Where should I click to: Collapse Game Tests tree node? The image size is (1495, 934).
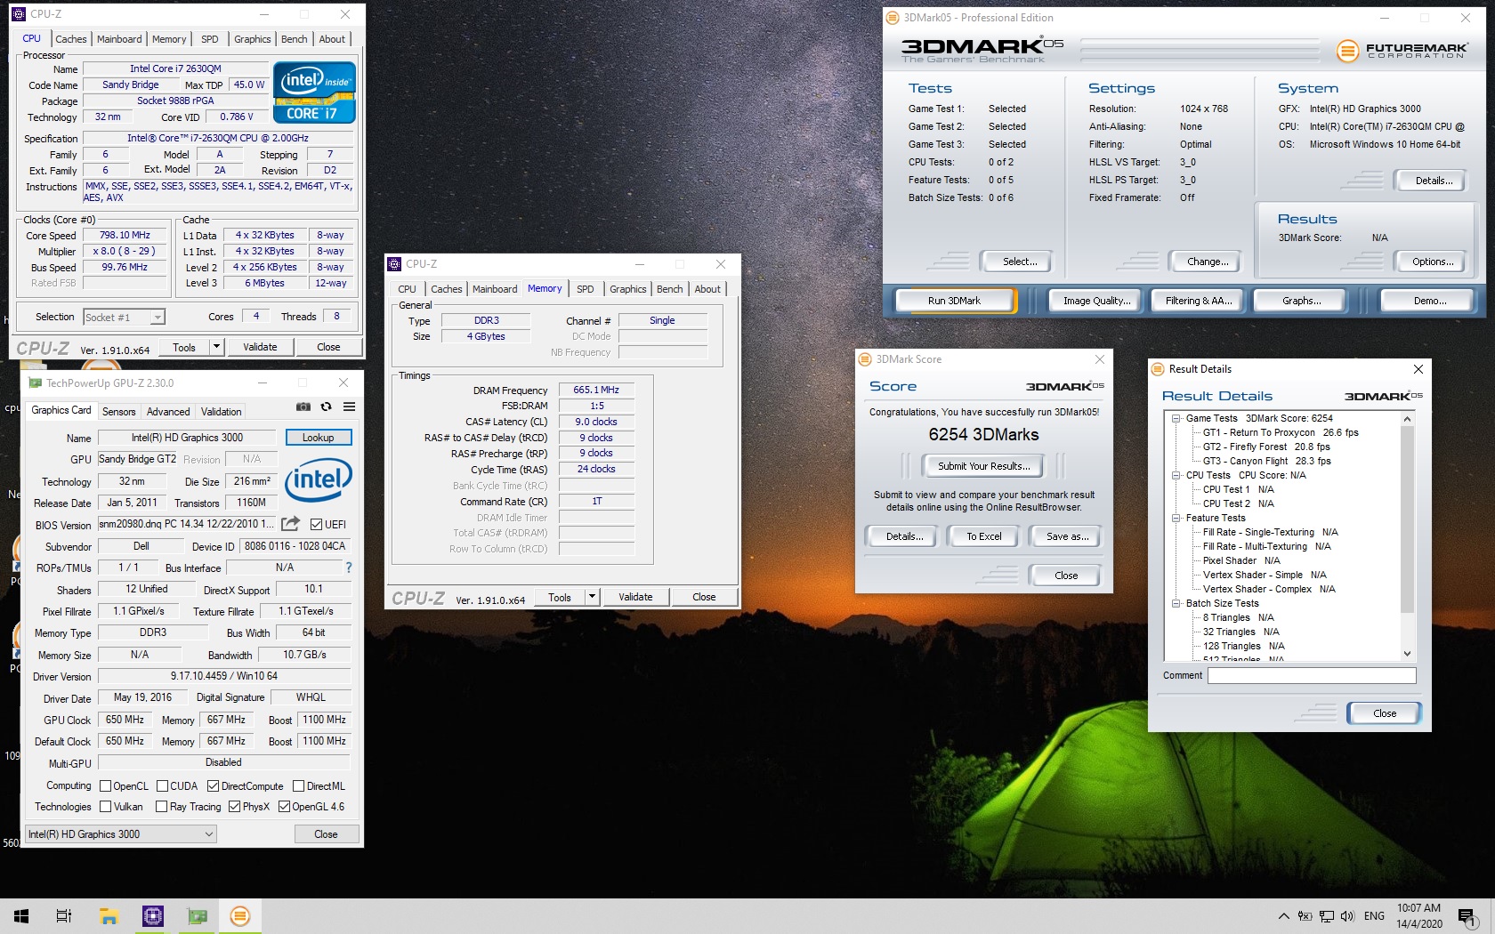pyautogui.click(x=1176, y=418)
